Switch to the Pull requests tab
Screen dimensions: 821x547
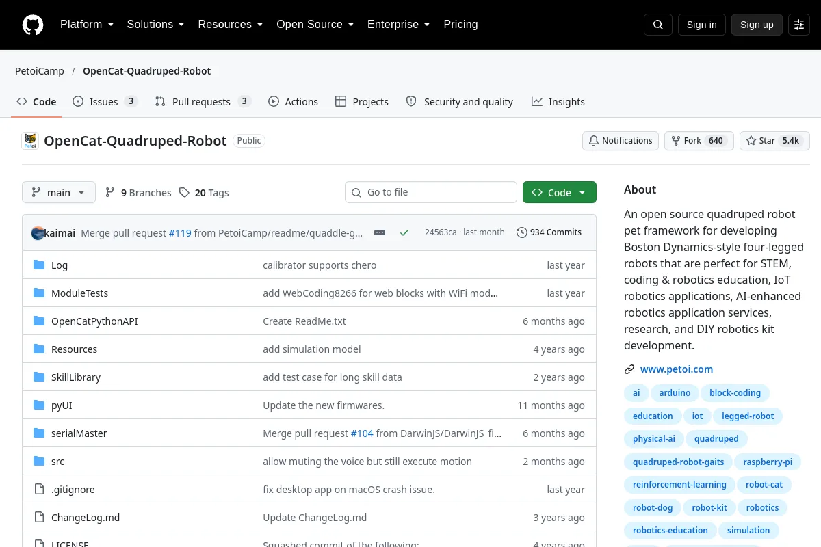[203, 101]
